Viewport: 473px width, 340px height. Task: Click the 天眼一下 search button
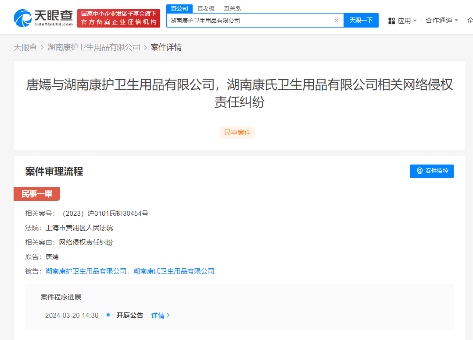(x=361, y=21)
